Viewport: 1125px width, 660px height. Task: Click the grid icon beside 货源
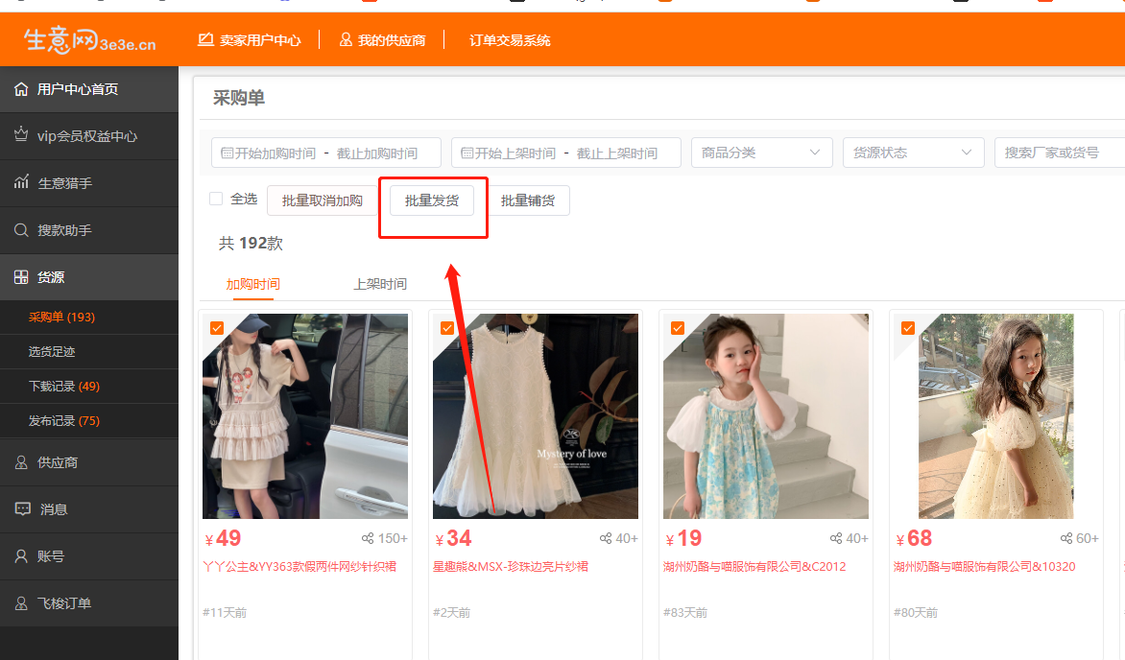21,277
